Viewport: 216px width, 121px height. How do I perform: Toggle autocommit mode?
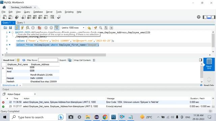(57, 28)
